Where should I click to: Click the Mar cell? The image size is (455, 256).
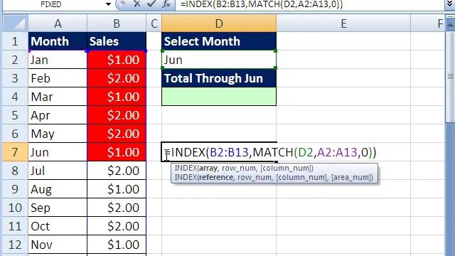58,97
